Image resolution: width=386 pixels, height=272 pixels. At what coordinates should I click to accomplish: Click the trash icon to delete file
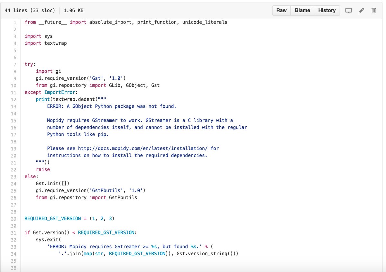373,10
